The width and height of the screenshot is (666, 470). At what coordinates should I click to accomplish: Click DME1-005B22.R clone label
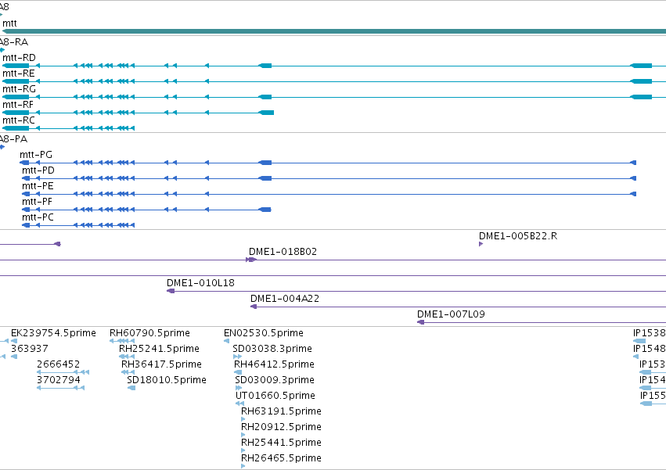(518, 236)
